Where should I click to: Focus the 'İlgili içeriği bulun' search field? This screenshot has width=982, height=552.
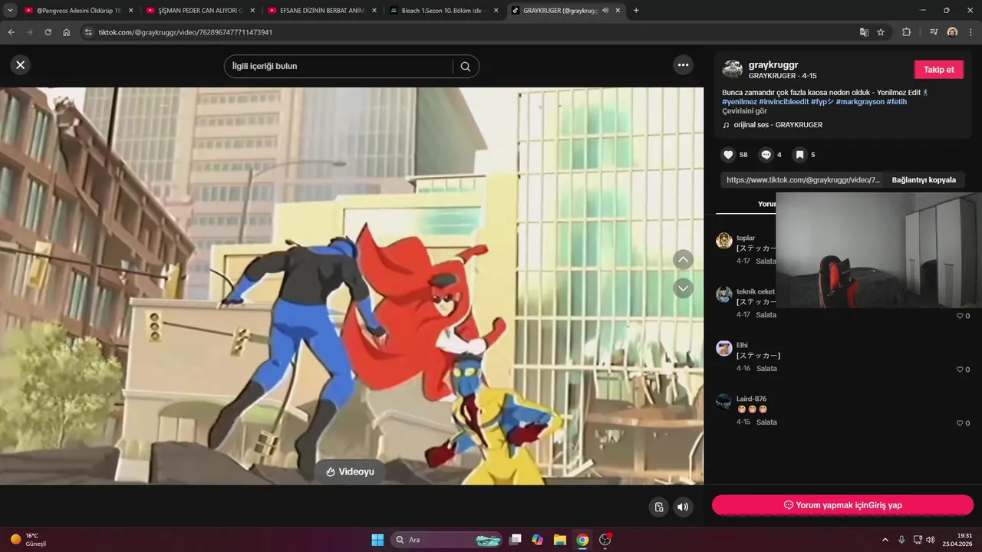(x=338, y=66)
